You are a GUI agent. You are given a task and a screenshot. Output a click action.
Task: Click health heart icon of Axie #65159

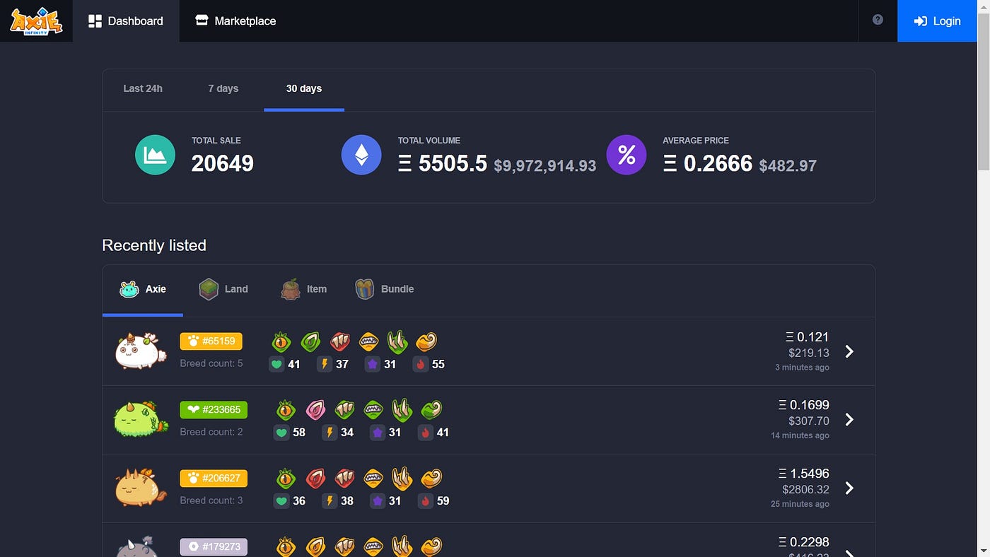(x=276, y=365)
